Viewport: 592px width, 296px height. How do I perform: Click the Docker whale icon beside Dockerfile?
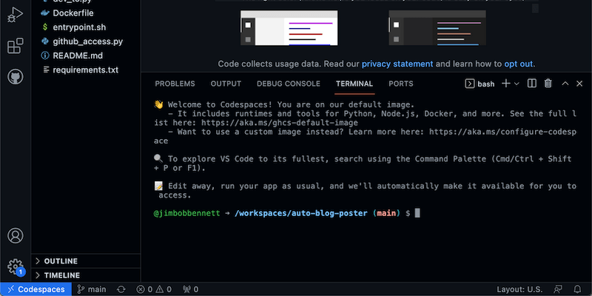(45, 13)
